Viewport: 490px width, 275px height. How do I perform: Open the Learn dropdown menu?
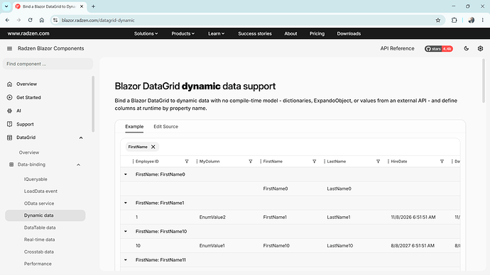[x=217, y=34]
